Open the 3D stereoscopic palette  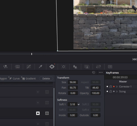coord(110,67)
